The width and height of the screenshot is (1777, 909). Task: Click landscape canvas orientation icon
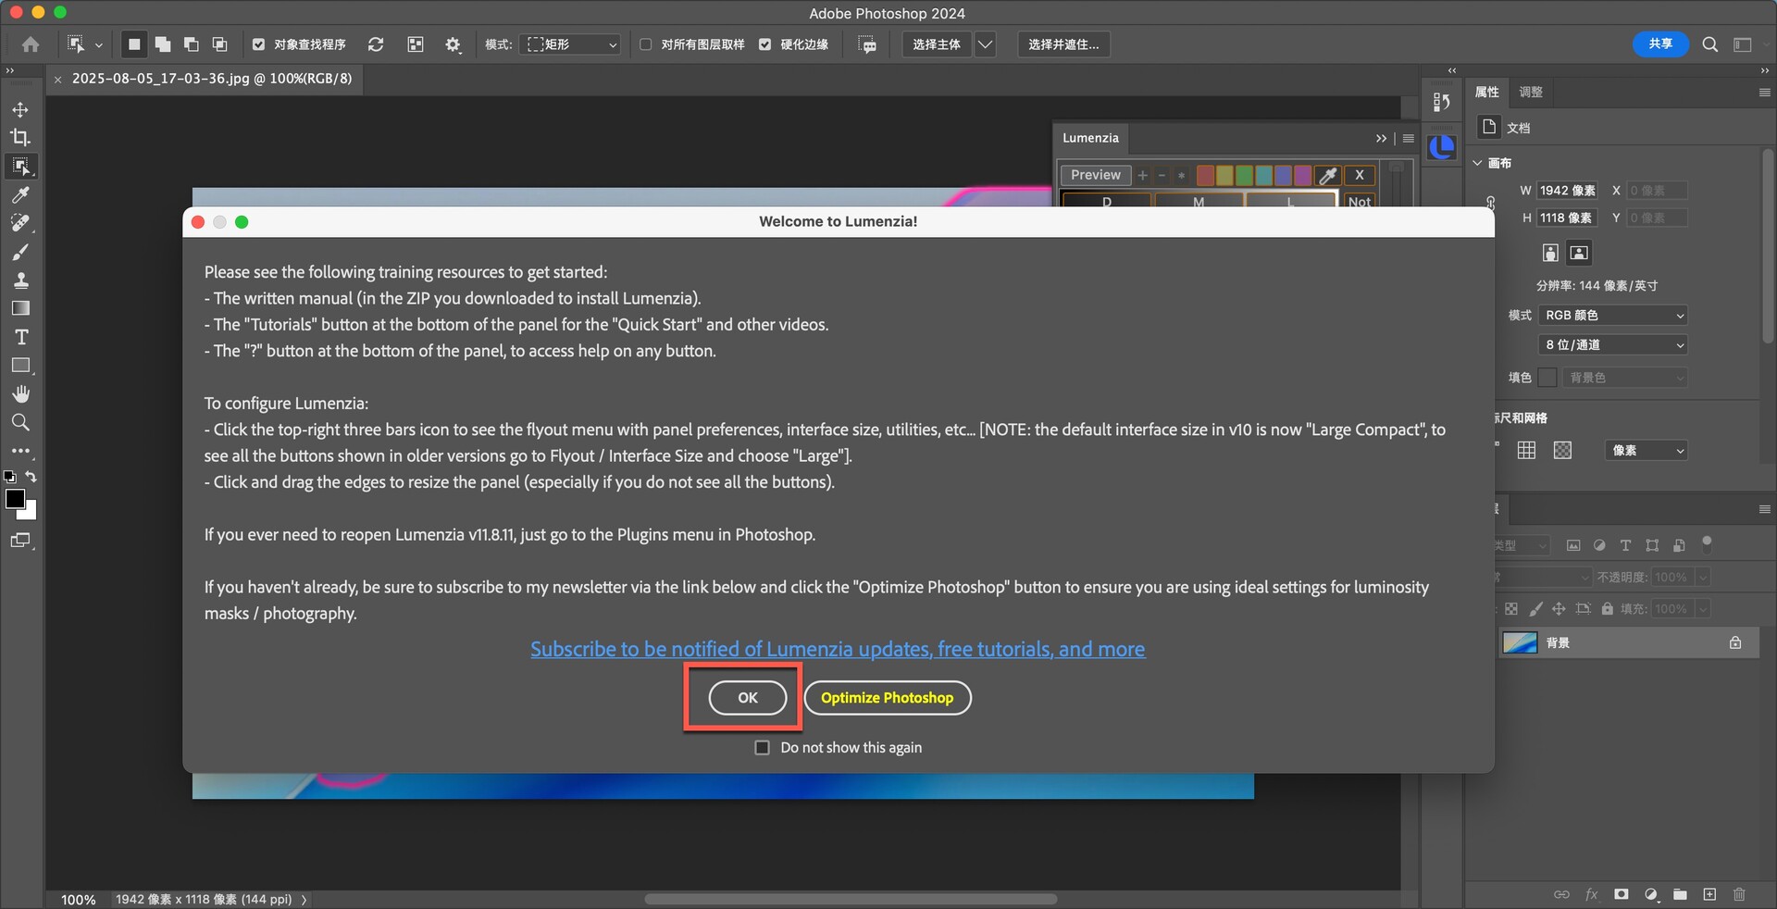[1579, 253]
